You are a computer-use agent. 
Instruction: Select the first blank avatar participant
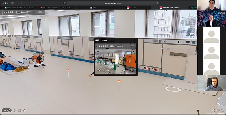pyautogui.click(x=211, y=35)
